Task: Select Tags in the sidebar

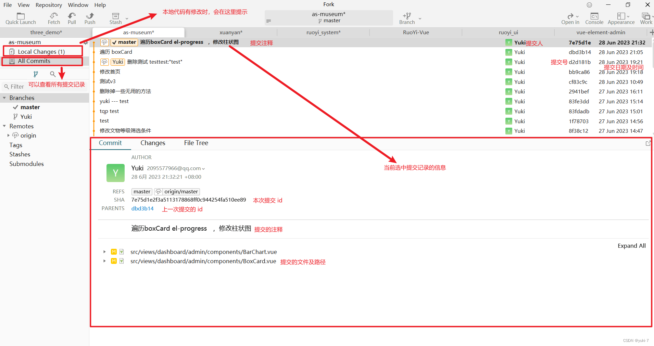Action: (16, 145)
